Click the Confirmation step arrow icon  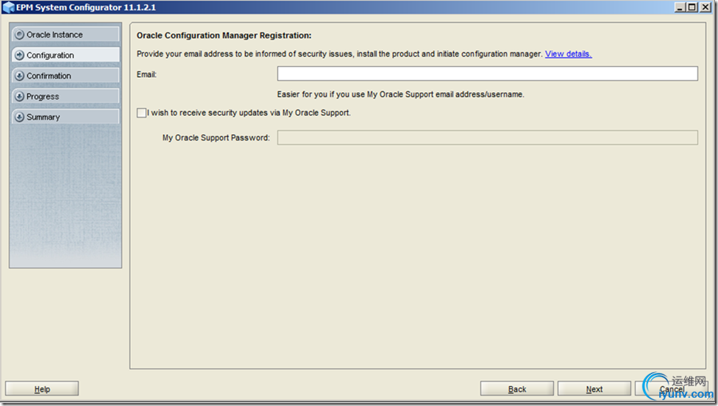pos(19,76)
